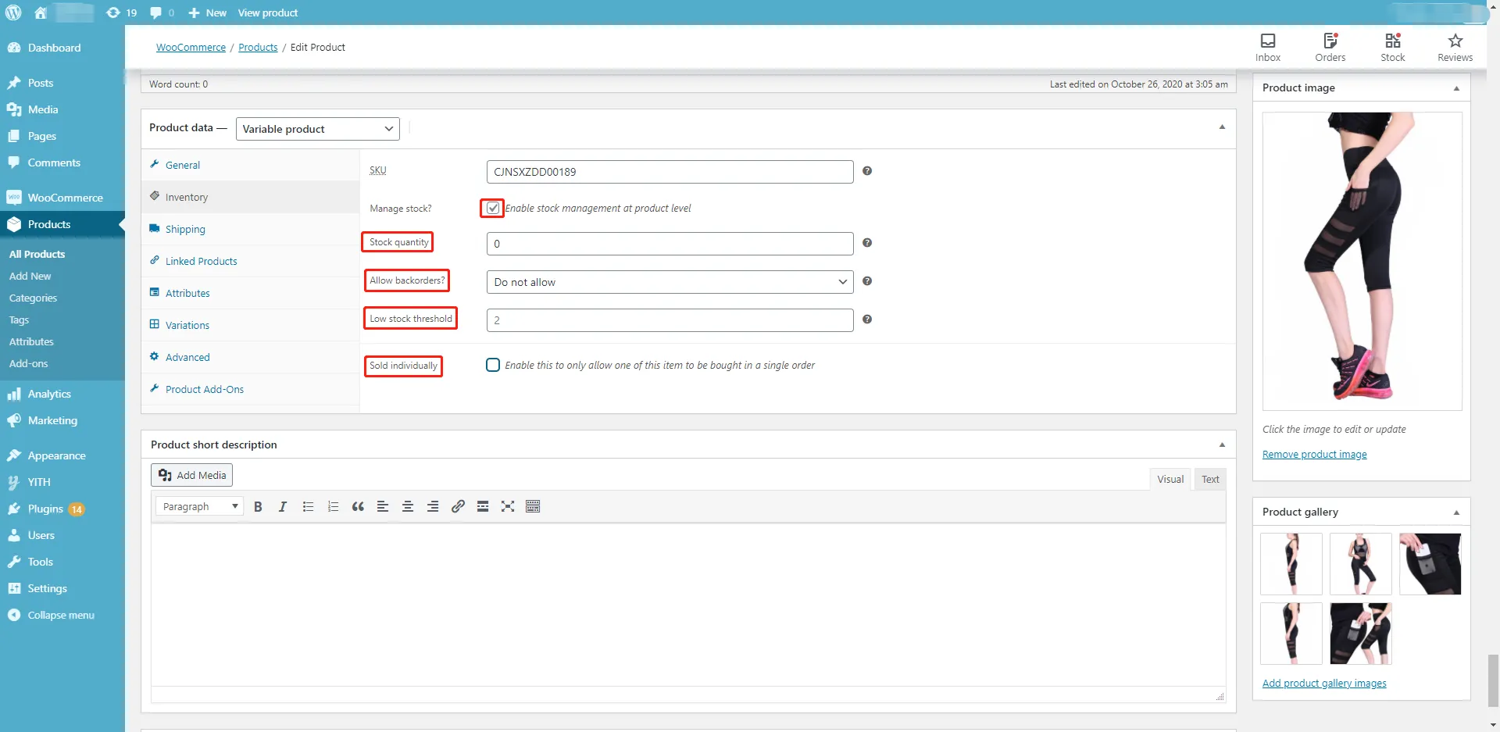Toggle the toolbar kitchen sink icon
This screenshot has height=732, width=1500.
click(x=533, y=507)
